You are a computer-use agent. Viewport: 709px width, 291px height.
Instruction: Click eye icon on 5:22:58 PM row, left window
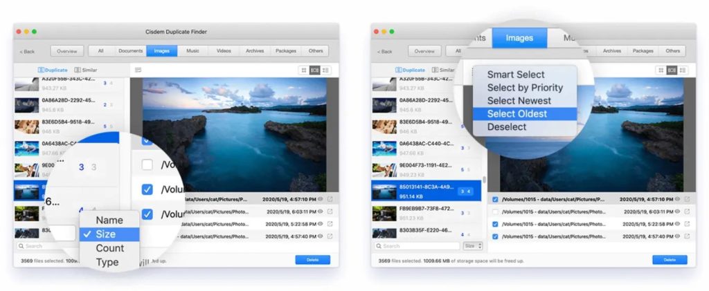pyautogui.click(x=320, y=224)
